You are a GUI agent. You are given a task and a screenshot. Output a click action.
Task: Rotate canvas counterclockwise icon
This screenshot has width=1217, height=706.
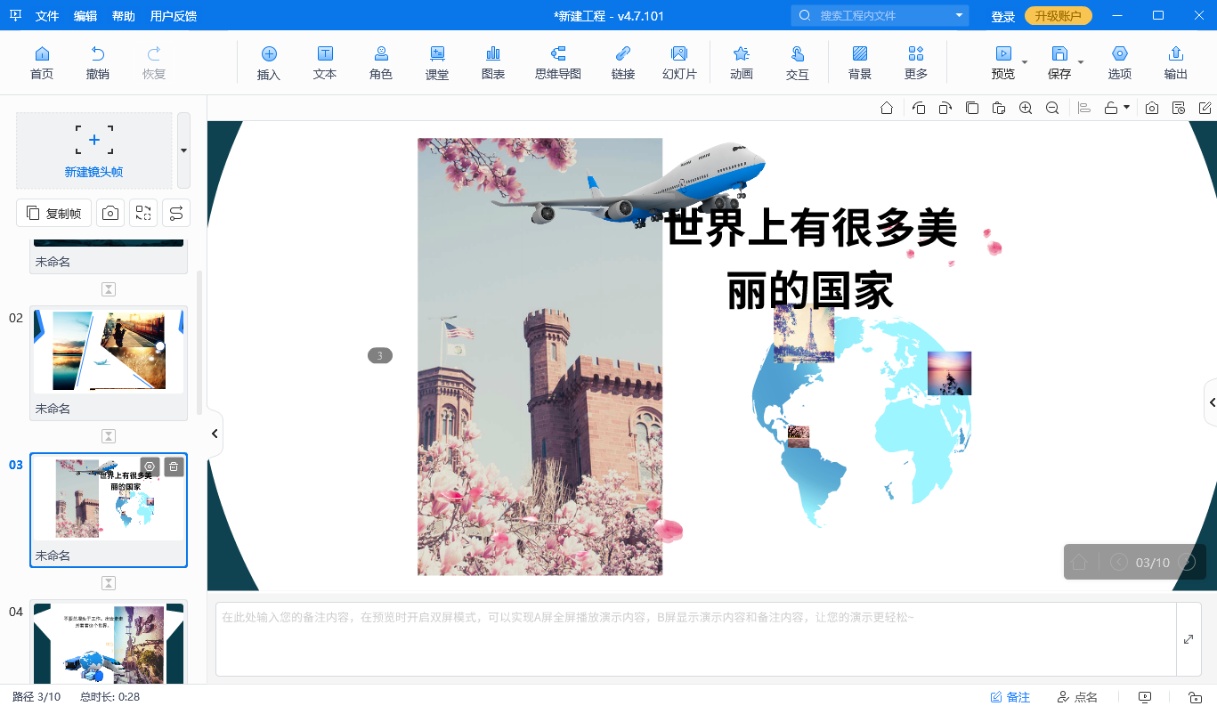pyautogui.click(x=919, y=108)
